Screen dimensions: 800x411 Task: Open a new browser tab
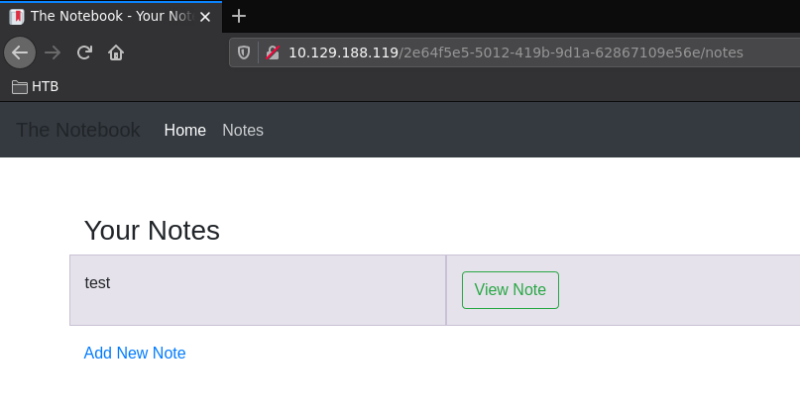point(238,16)
